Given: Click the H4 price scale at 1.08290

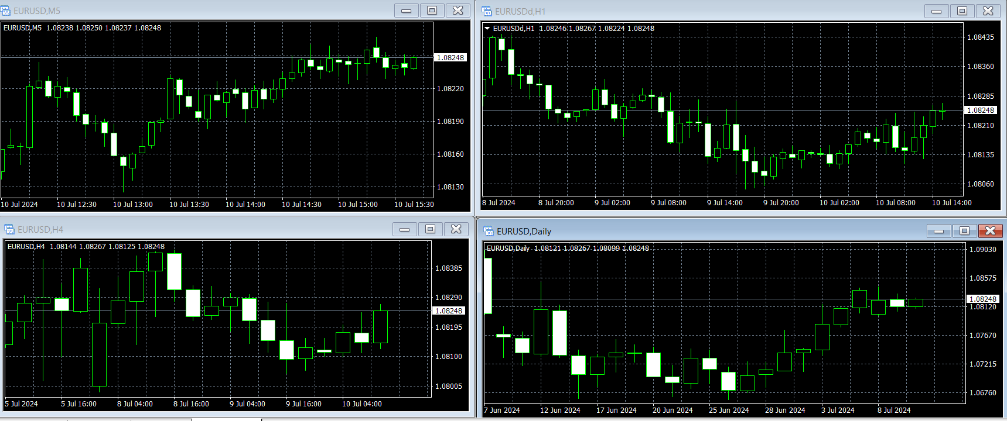Looking at the screenshot, I should (x=448, y=298).
